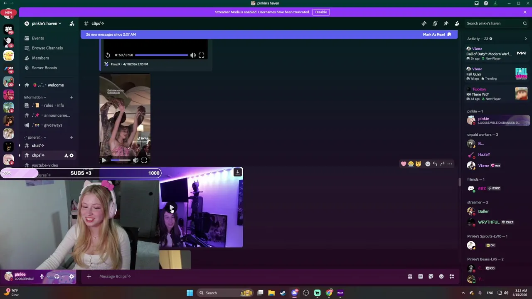
Task: Toggle the member list icon
Action: (457, 23)
